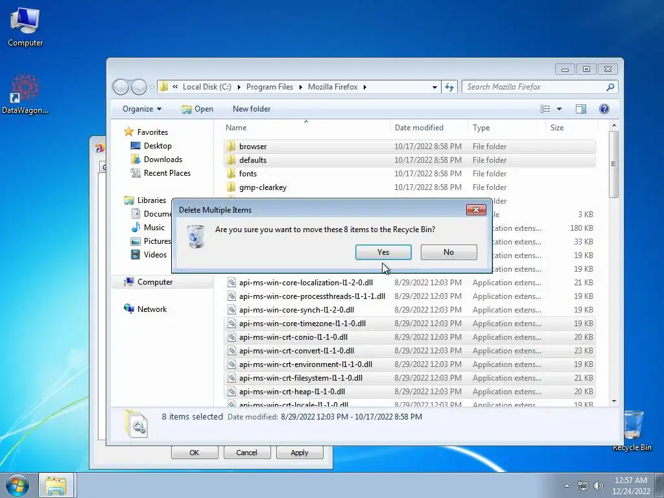The height and width of the screenshot is (498, 664).
Task: Open the views options dropdown arrow
Action: click(x=559, y=109)
